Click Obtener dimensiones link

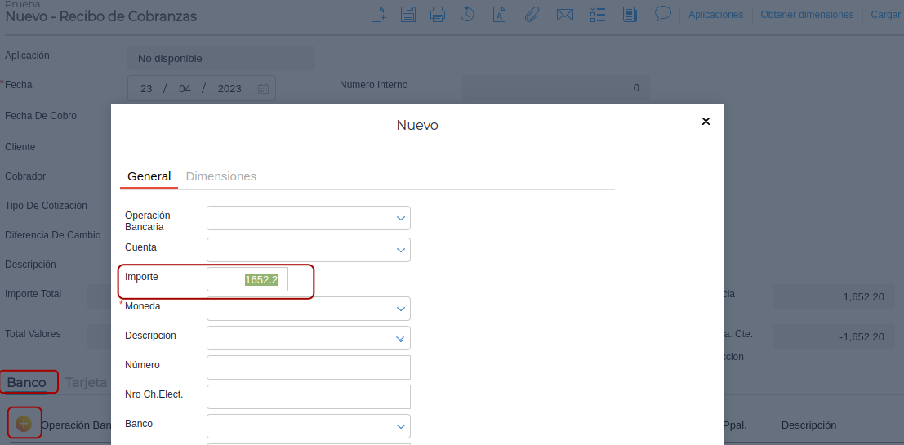click(807, 15)
